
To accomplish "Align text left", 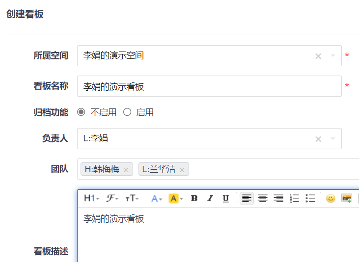I will (247, 198).
